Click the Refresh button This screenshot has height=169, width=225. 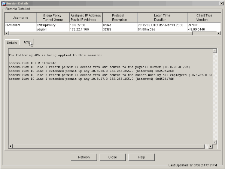(84, 157)
